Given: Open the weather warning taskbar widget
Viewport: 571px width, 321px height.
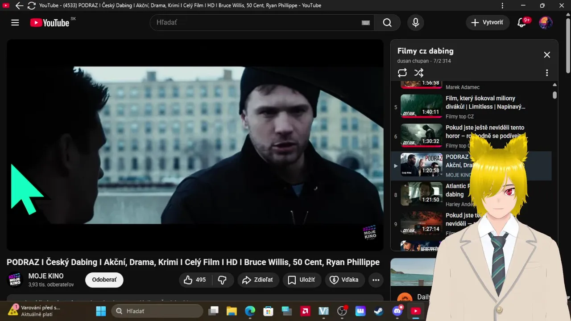Looking at the screenshot, I should [33, 311].
